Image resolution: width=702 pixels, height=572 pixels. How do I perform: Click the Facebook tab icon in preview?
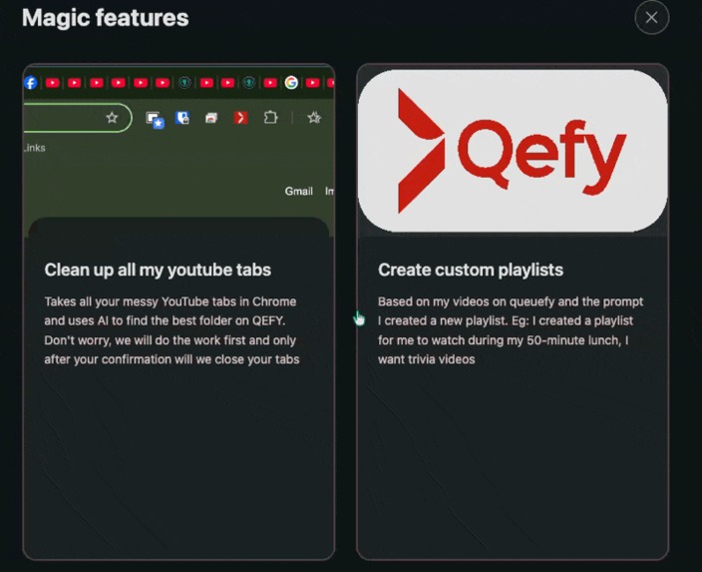click(31, 83)
